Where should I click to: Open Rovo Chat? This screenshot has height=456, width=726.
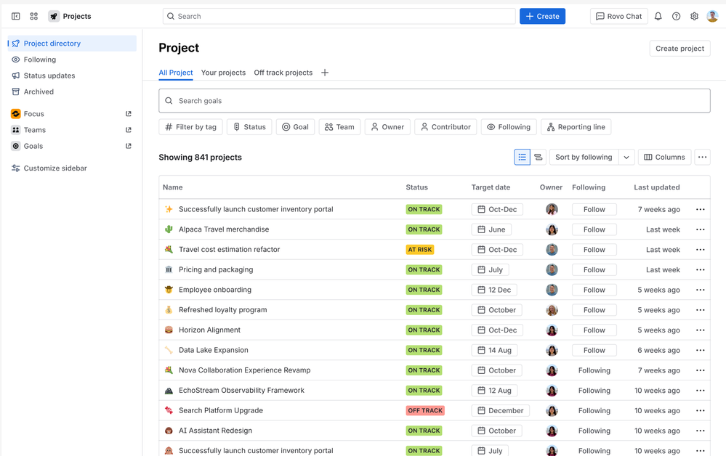(618, 16)
